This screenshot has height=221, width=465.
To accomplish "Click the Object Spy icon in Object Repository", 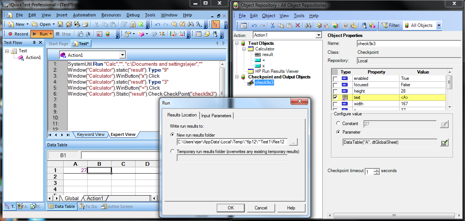I will click(364, 25).
